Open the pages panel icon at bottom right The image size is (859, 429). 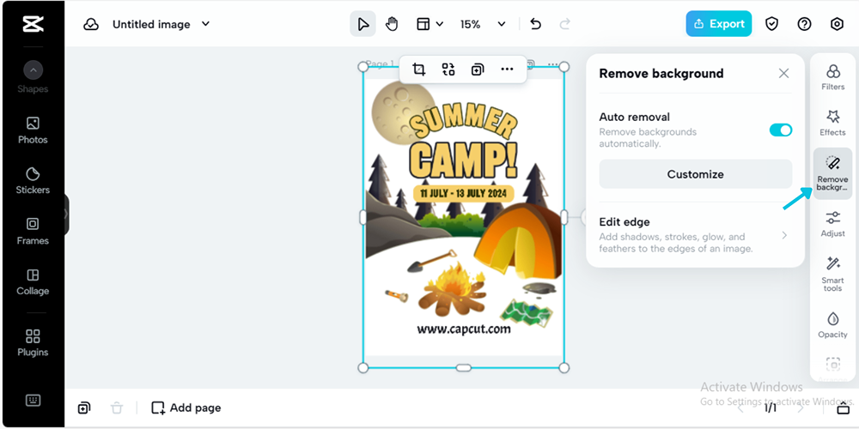[843, 408]
